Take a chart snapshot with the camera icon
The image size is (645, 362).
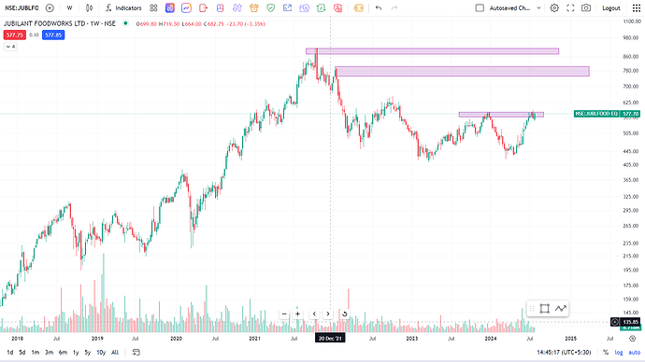(x=586, y=7)
